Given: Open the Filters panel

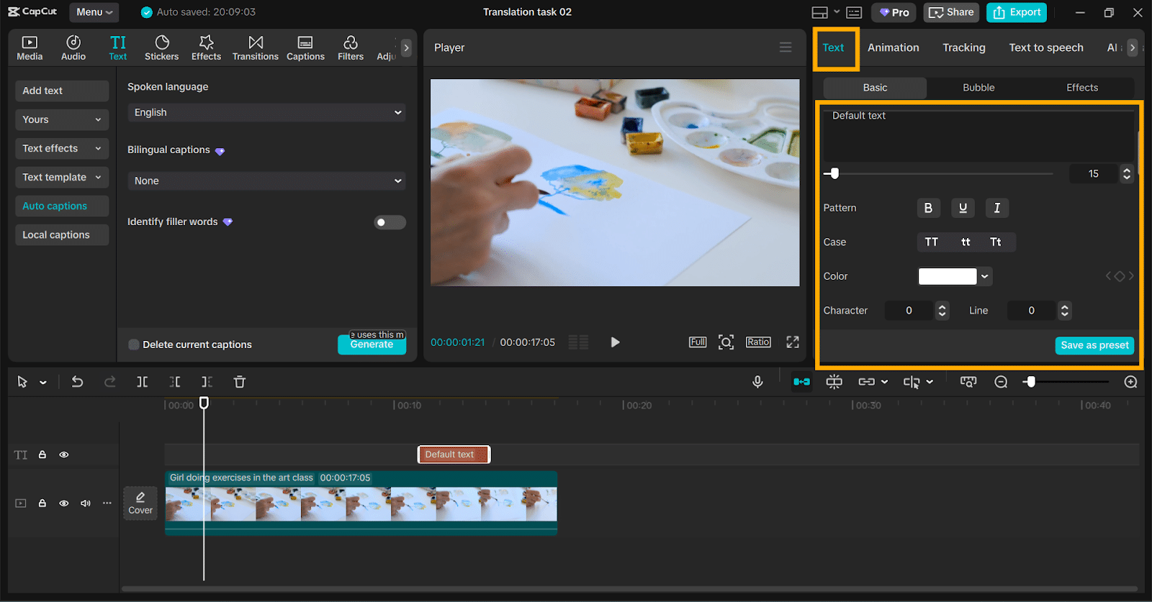Looking at the screenshot, I should [351, 48].
